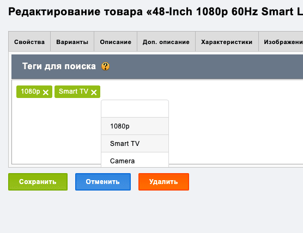Viewport: 303px width, 233px height.
Task: Focus the new tag input field
Action: coord(135,109)
